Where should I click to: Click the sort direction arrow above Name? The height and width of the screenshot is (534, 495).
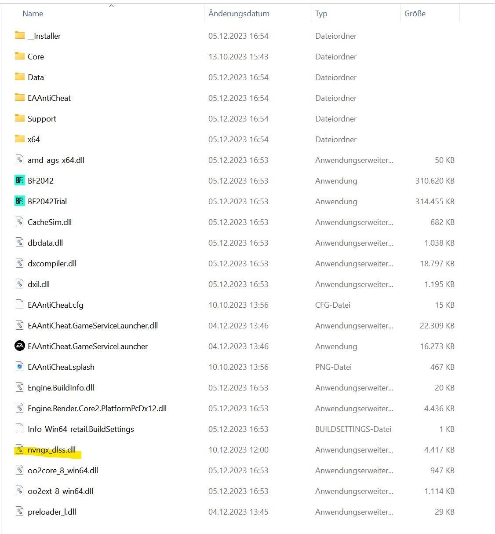111,6
